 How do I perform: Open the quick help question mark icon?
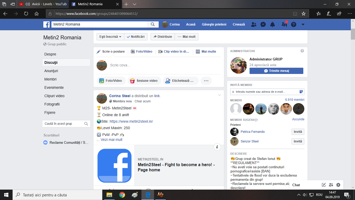point(294,24)
